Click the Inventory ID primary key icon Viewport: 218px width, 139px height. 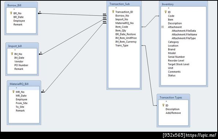[x=165, y=12]
